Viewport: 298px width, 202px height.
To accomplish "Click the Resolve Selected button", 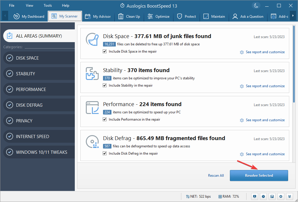I will pos(259,176).
